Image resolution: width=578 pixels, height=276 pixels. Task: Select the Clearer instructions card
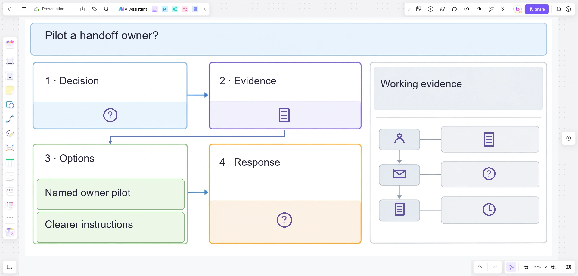(110, 227)
